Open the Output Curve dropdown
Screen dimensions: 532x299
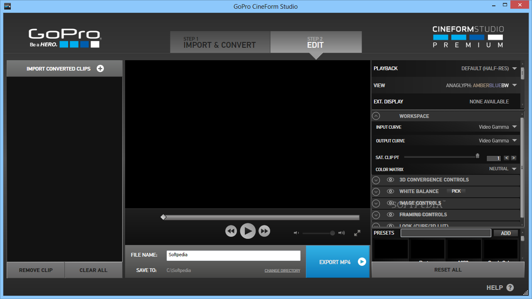click(515, 141)
